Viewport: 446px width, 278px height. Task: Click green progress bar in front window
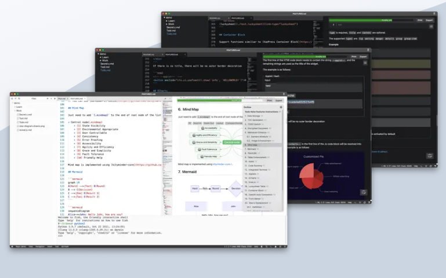[209, 101]
